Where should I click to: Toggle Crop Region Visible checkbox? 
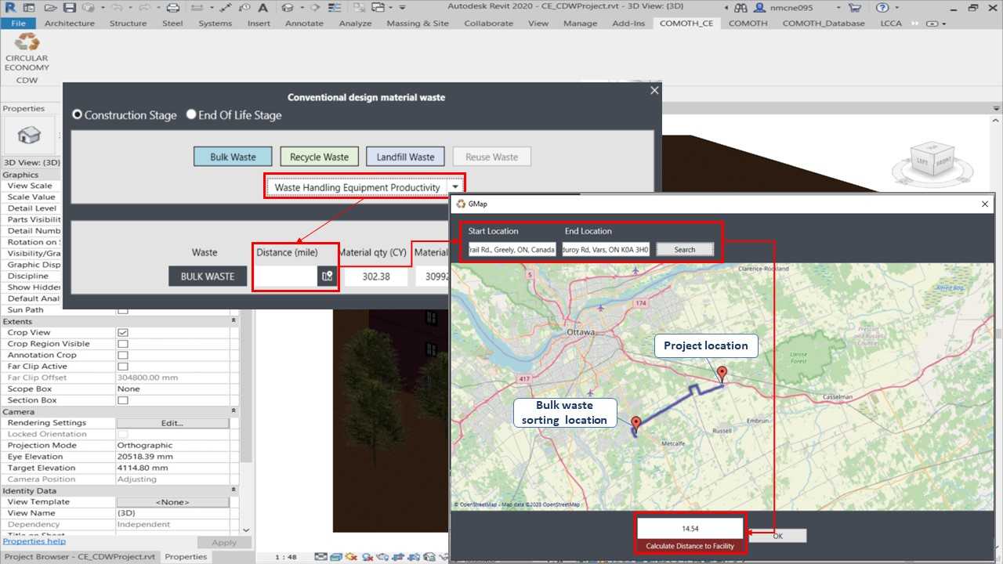(122, 344)
